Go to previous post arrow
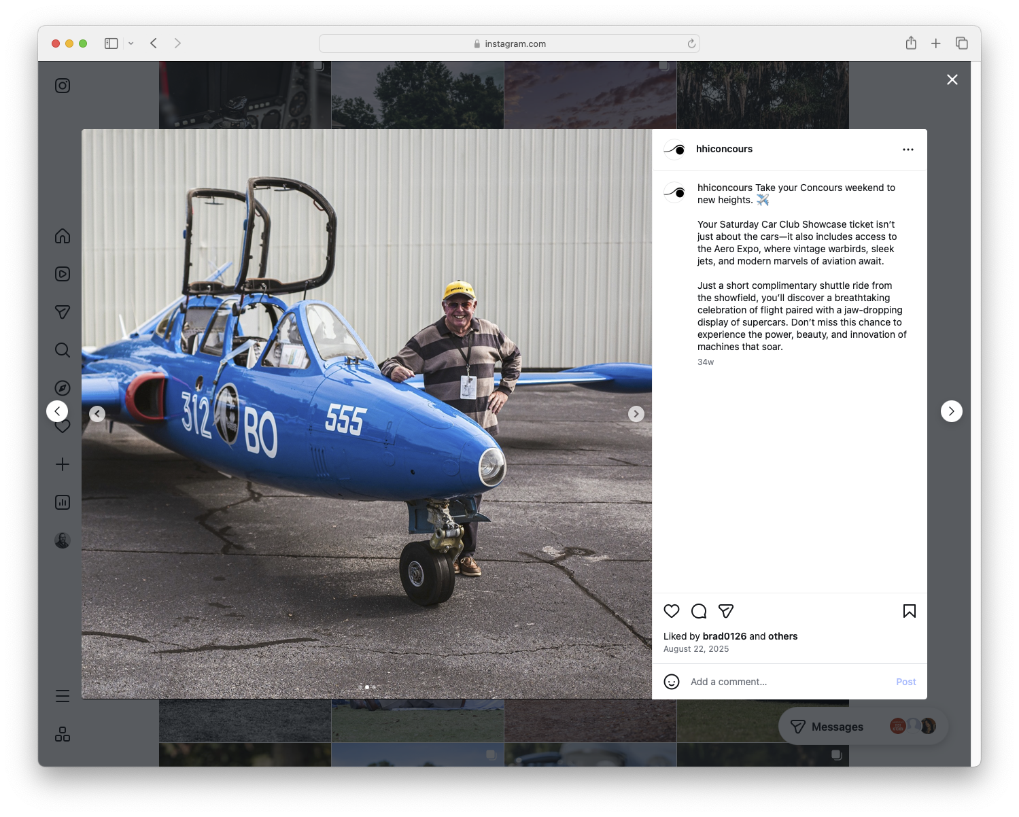 tap(57, 411)
